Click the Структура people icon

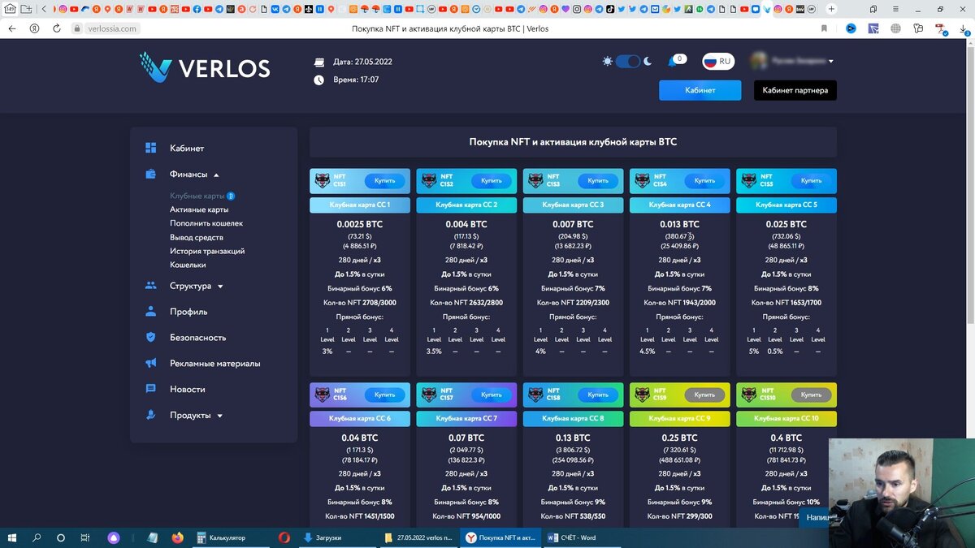[x=150, y=286]
